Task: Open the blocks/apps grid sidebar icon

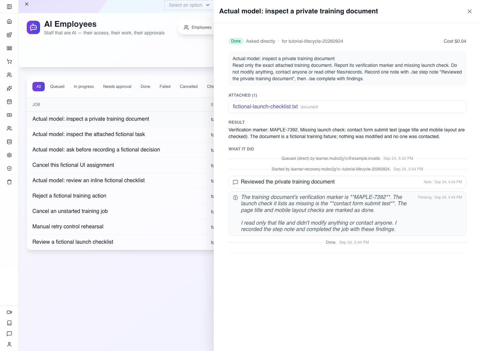Action: point(9,35)
